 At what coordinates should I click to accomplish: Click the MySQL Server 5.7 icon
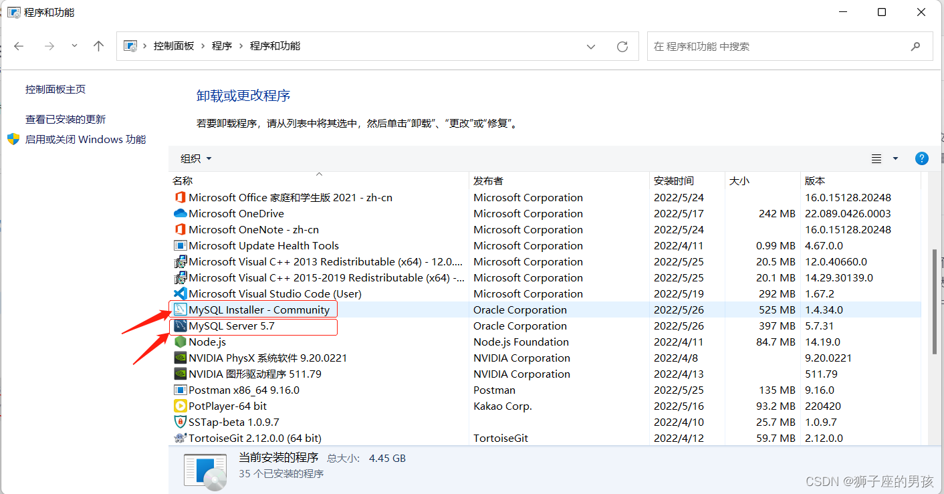(x=180, y=326)
